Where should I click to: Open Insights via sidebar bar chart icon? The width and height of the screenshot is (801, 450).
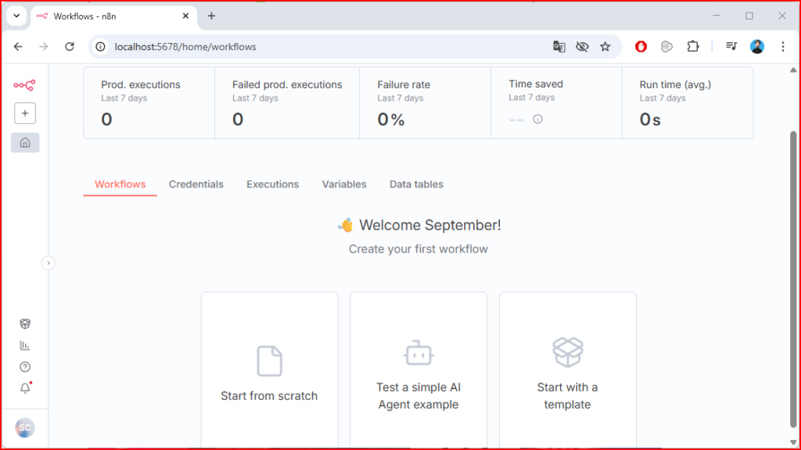point(25,345)
